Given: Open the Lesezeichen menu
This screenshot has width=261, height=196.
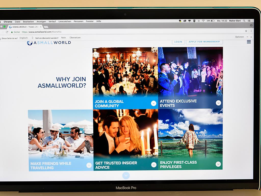Looking at the screenshot, I should [65, 21].
